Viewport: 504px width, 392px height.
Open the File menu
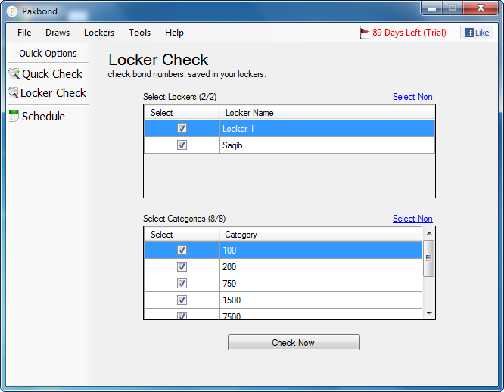[24, 33]
